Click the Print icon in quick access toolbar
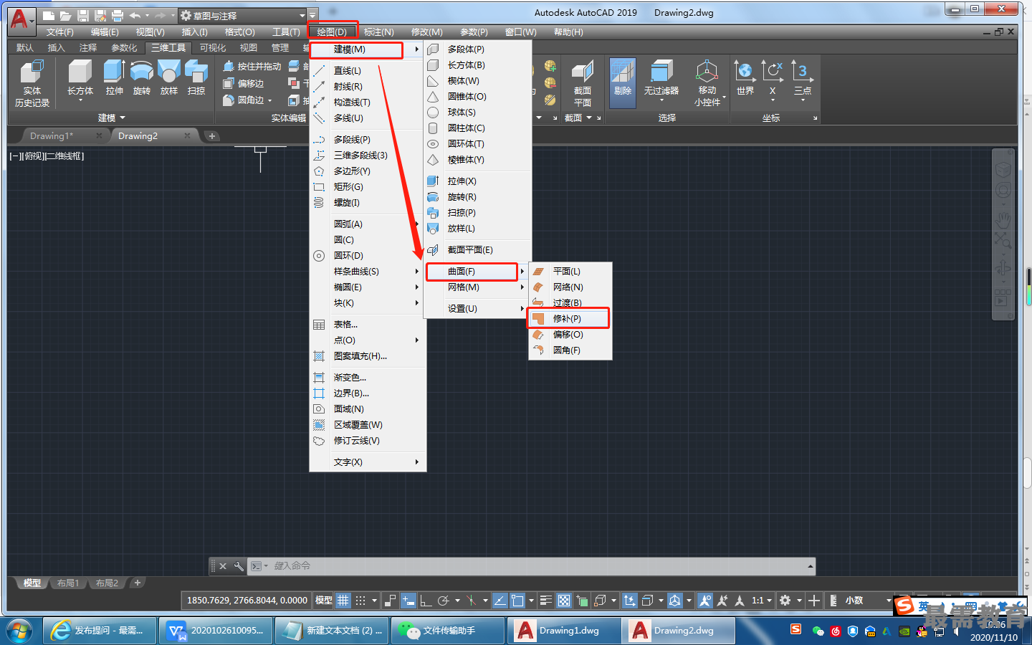 pyautogui.click(x=118, y=16)
